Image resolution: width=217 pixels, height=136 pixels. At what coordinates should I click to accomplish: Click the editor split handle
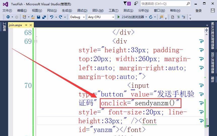[x=206, y=30]
